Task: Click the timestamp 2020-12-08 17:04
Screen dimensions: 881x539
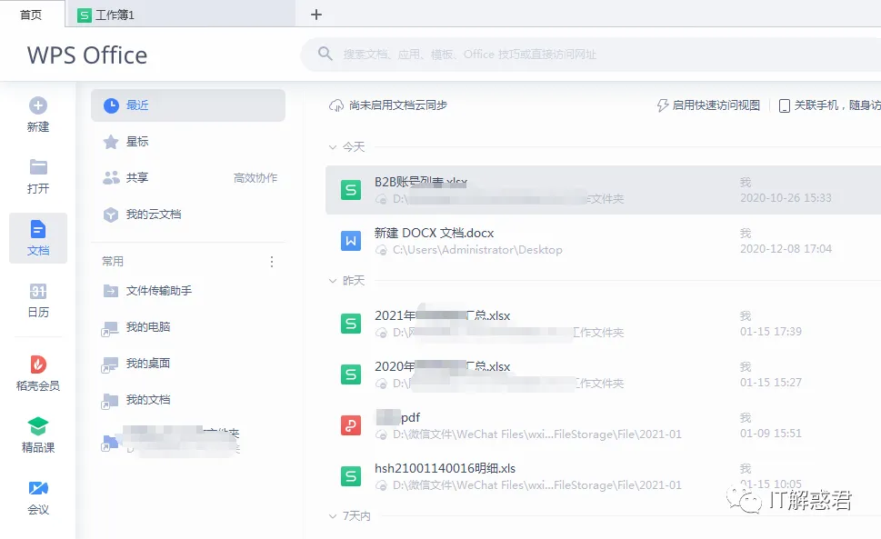Action: click(786, 249)
